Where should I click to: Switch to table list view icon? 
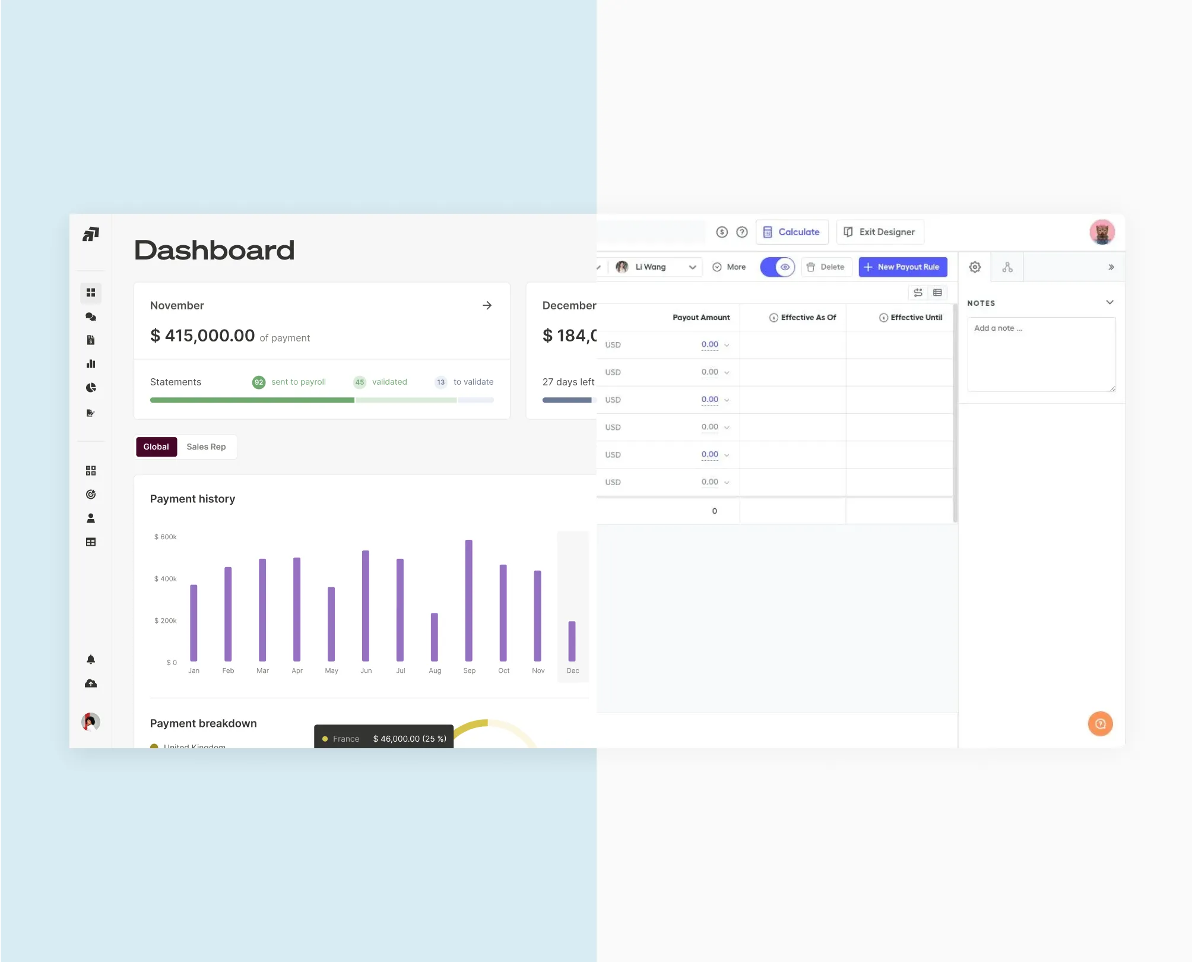(x=938, y=293)
